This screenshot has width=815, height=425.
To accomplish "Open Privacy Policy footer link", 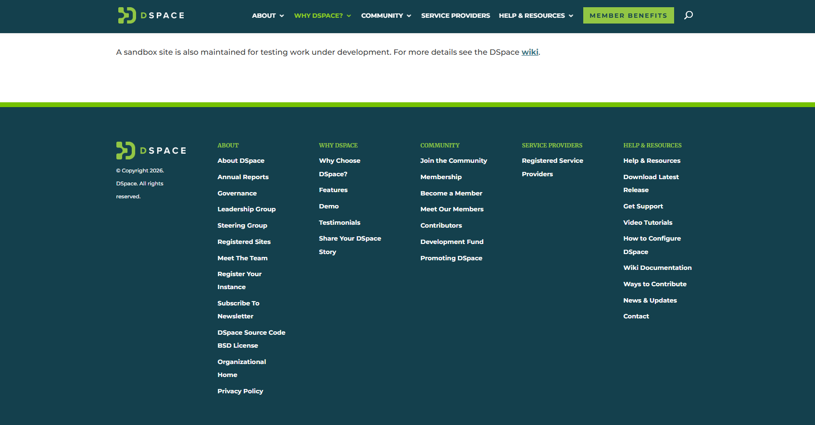I will pos(240,391).
